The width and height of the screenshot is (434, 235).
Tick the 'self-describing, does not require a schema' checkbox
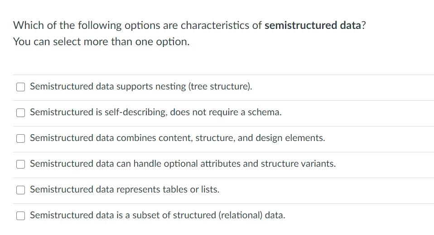(20, 113)
